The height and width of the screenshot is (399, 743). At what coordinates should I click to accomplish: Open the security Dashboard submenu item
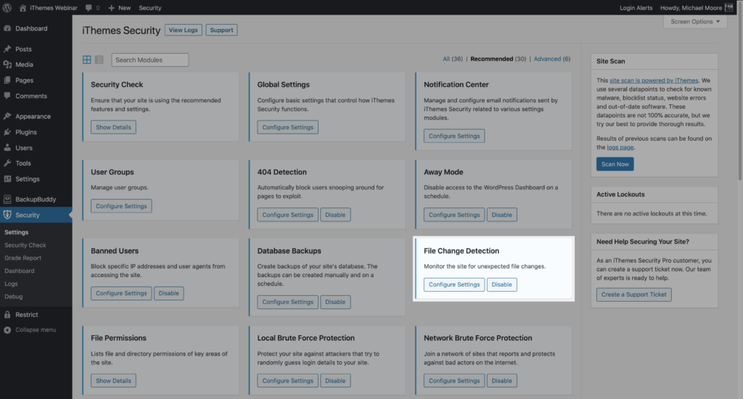click(x=20, y=271)
